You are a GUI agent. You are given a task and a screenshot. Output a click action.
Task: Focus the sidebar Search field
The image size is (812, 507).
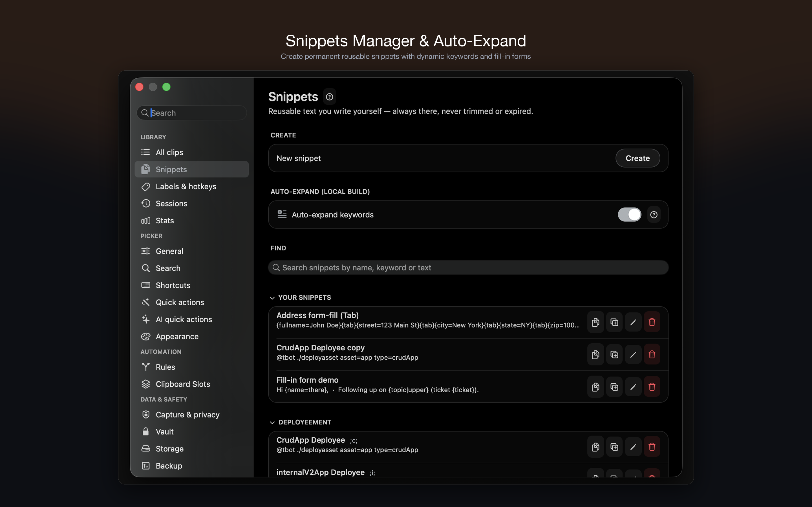(x=192, y=113)
